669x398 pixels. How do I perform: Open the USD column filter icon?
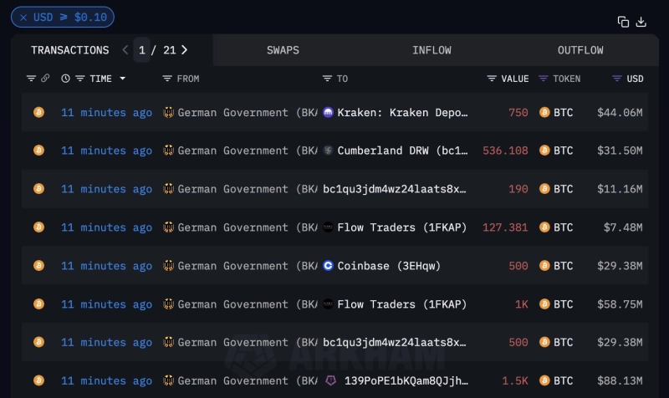(615, 79)
